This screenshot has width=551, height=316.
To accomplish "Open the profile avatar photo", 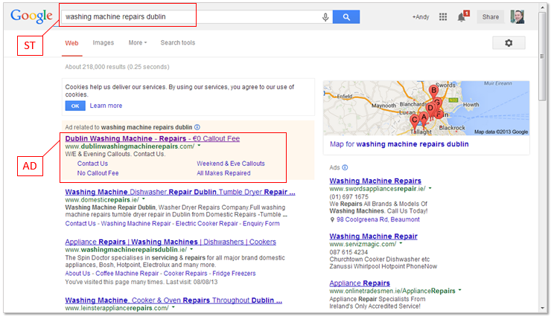I will coord(517,17).
